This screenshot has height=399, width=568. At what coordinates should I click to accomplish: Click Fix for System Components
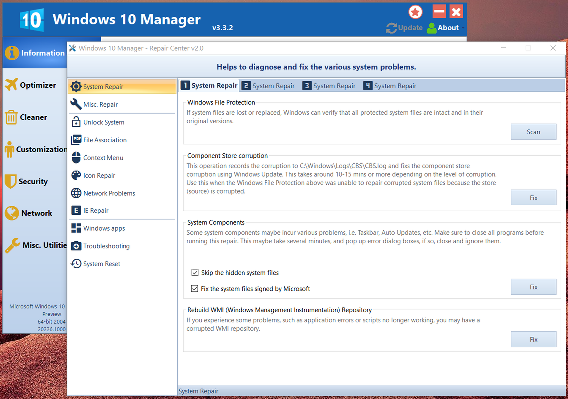[x=533, y=287]
